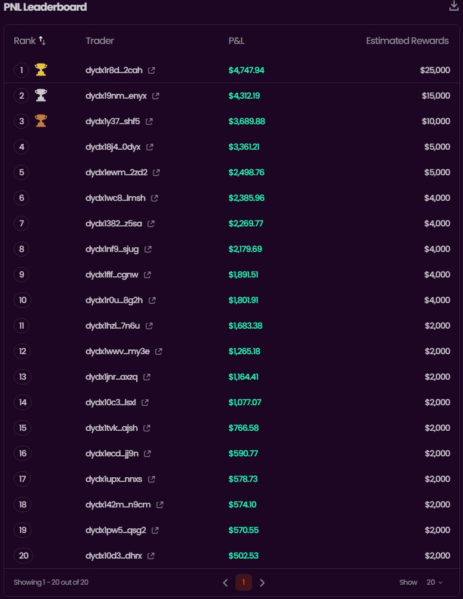Expand the Show 20 rows dropdown
The height and width of the screenshot is (599, 463).
[434, 582]
